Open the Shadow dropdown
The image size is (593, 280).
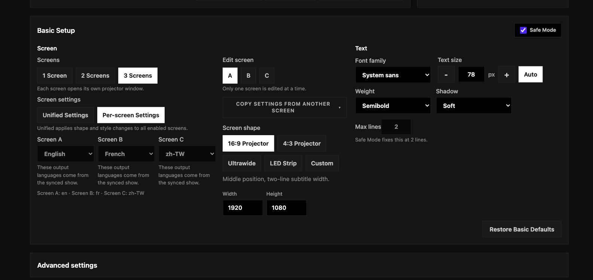[x=474, y=106]
